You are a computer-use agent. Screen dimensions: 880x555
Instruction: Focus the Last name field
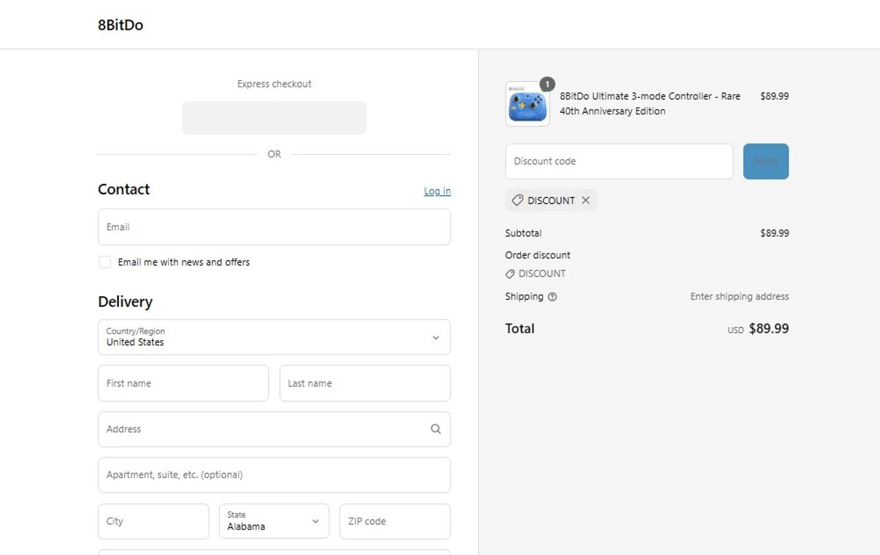[x=365, y=383]
